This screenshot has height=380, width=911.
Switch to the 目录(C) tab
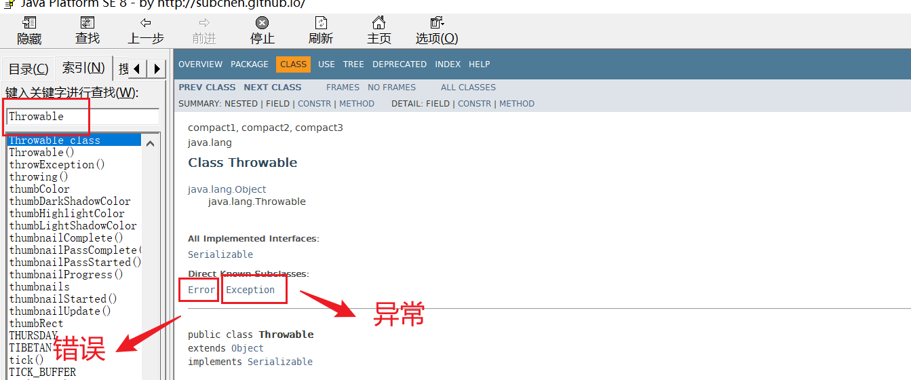[x=28, y=69]
